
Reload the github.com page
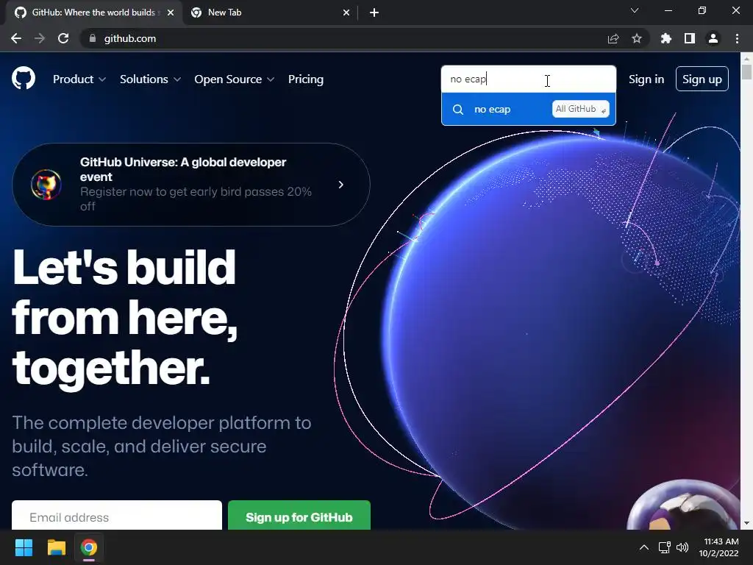63,38
